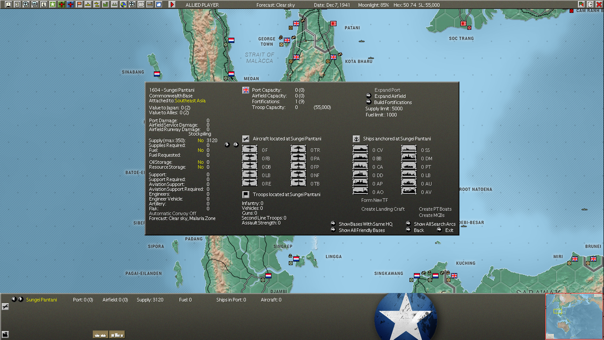
Task: Click the save game disk icon
Action: [8, 4]
